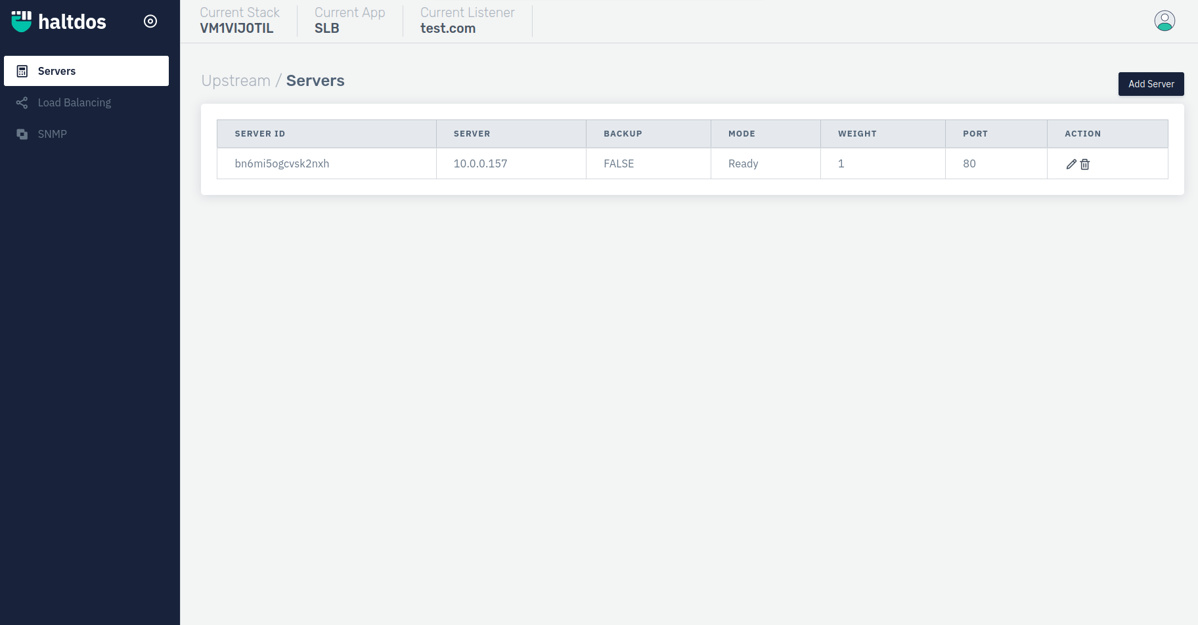Click the Current App SLB selector
This screenshot has height=625, width=1198.
click(349, 20)
